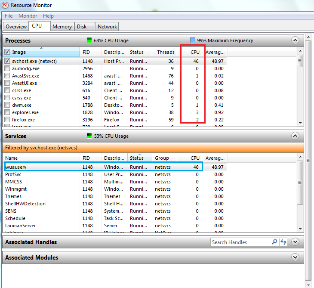Sort processes by CPU column header
Viewport: 314px width, 288px height.
click(x=190, y=52)
